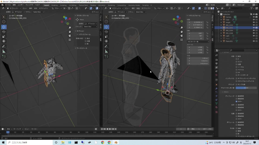Activate the Rotate tool in left viewport
Image resolution: width=259 pixels, height=145 pixels.
coord(4,32)
